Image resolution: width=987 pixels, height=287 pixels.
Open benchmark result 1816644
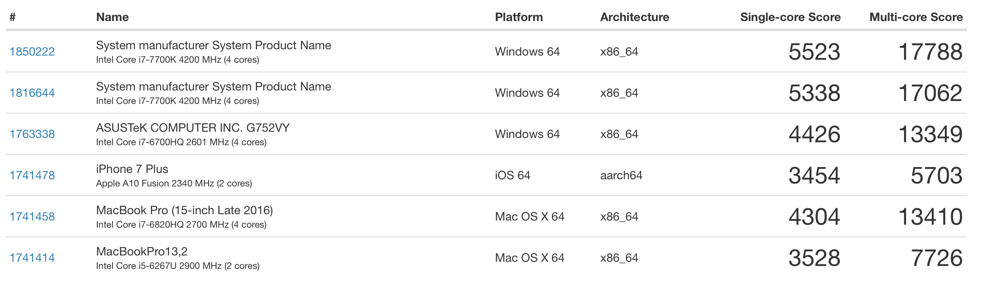click(x=32, y=93)
